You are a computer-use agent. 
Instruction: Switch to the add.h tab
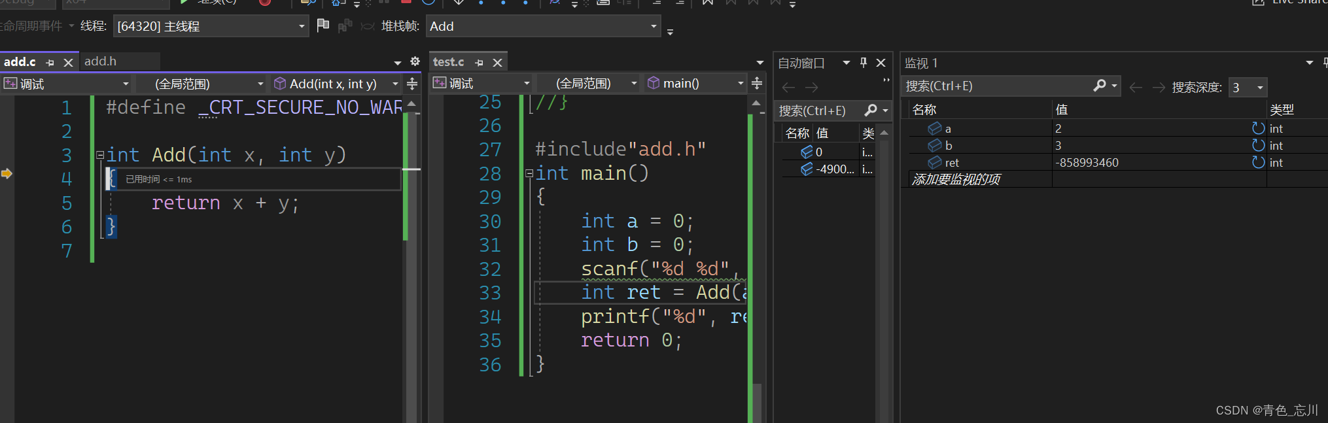101,61
